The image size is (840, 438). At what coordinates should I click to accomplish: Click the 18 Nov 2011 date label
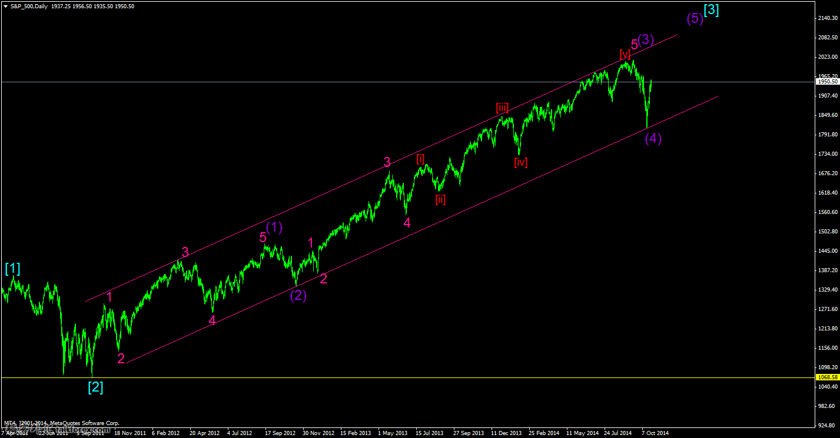[130, 433]
